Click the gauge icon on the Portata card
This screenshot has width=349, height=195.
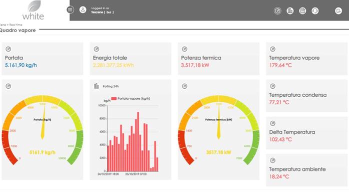click(x=8, y=49)
